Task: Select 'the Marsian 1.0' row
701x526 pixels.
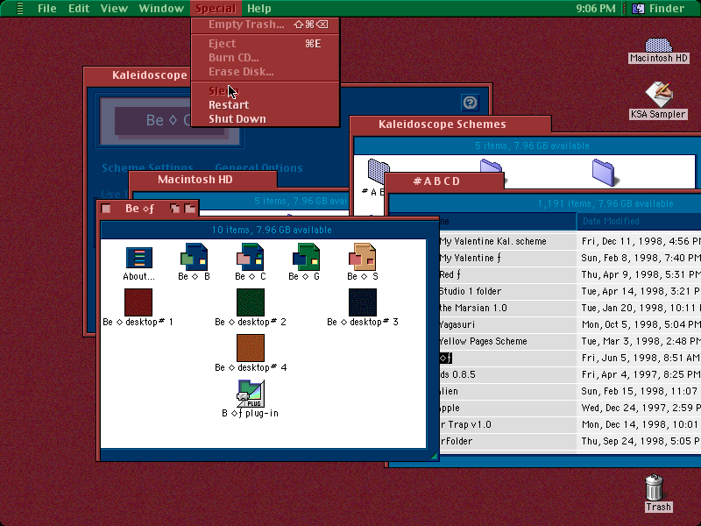Action: (x=473, y=309)
